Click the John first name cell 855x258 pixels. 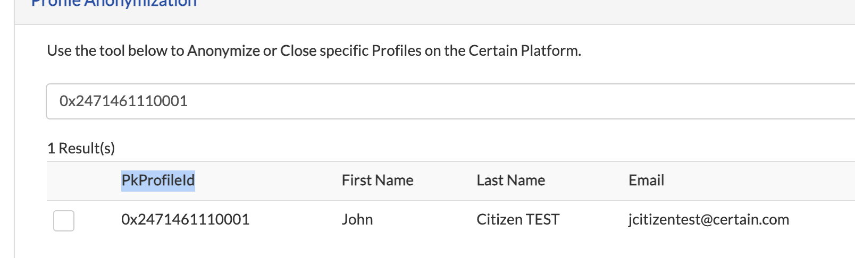(357, 219)
